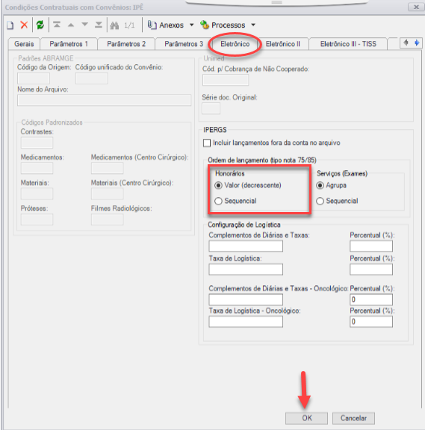Switch to the Eletrônico II tab
The width and height of the screenshot is (425, 430).
pos(282,44)
